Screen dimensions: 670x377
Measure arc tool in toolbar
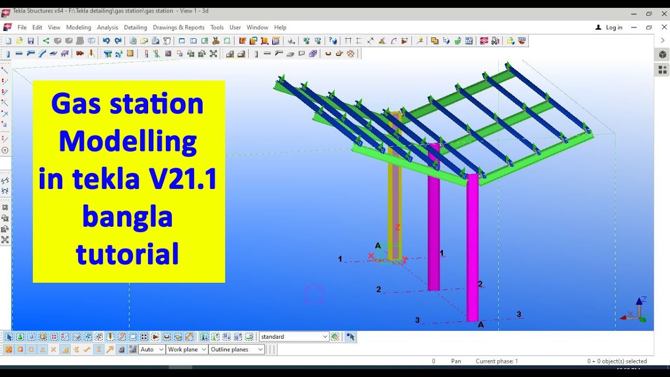click(394, 41)
